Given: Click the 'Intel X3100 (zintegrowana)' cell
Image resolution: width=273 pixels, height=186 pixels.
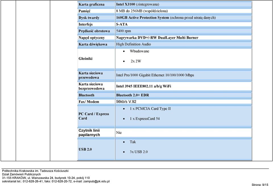Looking at the screenshot, I should [x=183, y=4].
